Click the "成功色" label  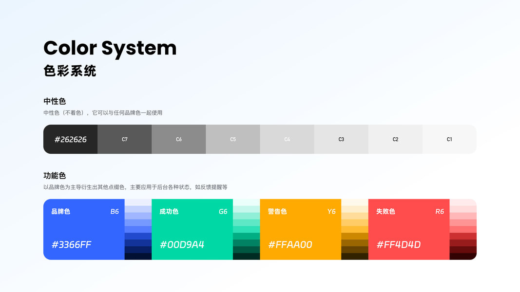[169, 211]
